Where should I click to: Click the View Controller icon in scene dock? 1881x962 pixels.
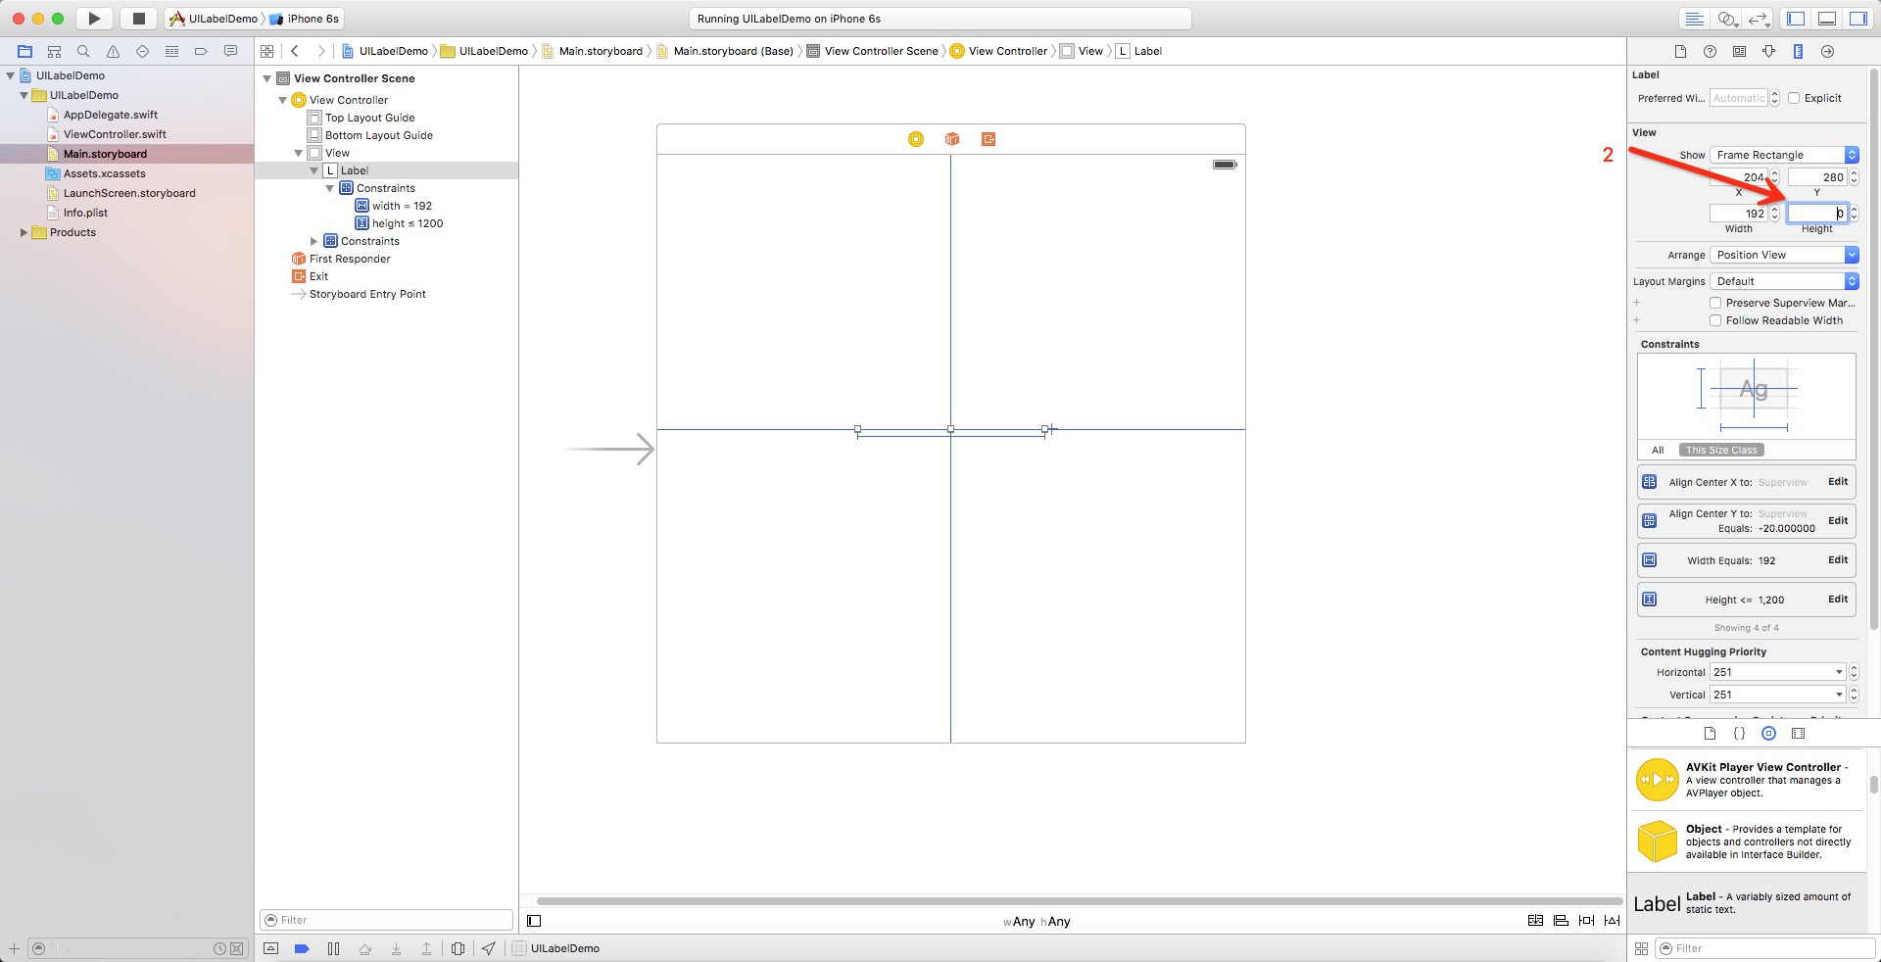916,139
